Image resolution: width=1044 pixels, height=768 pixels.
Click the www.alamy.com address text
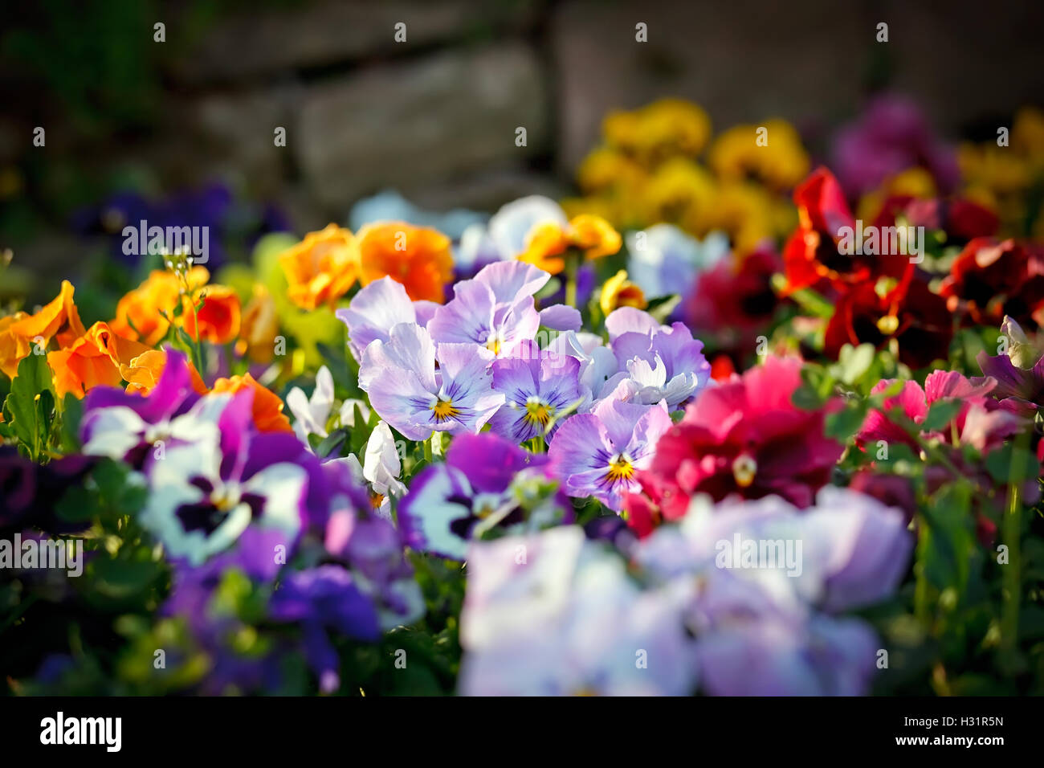(x=948, y=741)
